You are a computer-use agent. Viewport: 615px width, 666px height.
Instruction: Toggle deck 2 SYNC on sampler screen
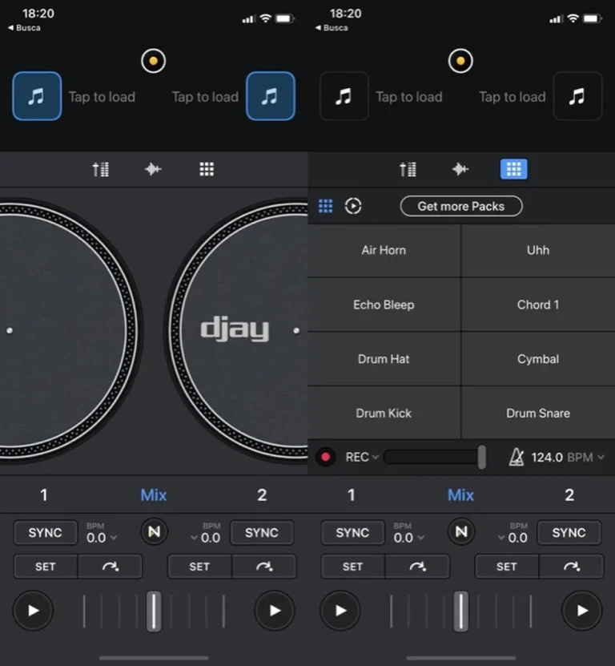point(569,532)
